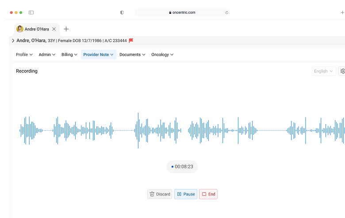Click the audio waveform display
The width and height of the screenshot is (345, 218).
182,131
